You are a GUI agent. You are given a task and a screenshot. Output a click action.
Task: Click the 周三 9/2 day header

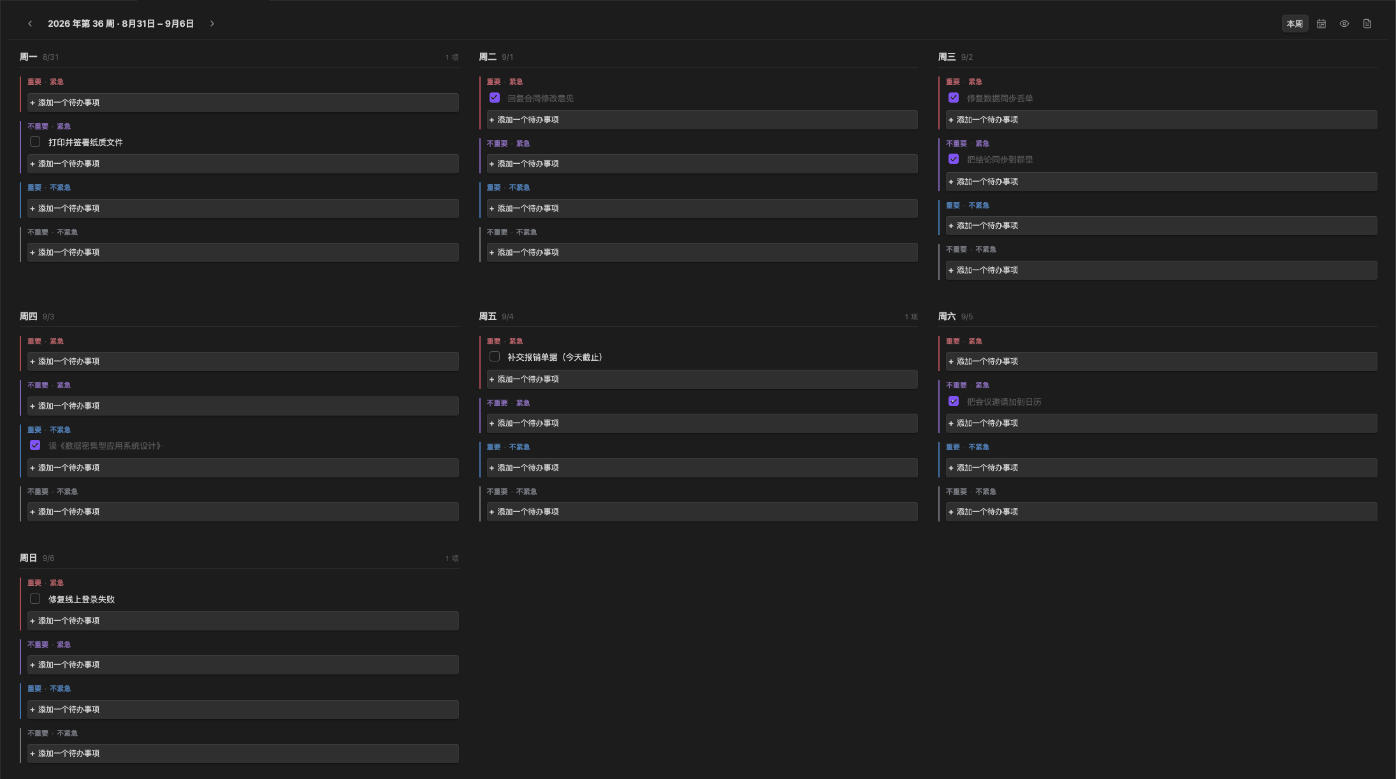pos(956,57)
